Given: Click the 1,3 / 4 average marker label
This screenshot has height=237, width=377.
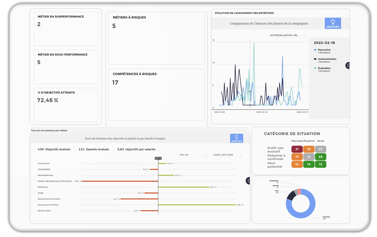Looking at the screenshot, I should point(158,158).
